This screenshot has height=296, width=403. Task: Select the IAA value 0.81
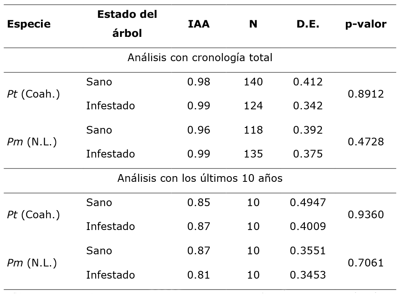[199, 275]
